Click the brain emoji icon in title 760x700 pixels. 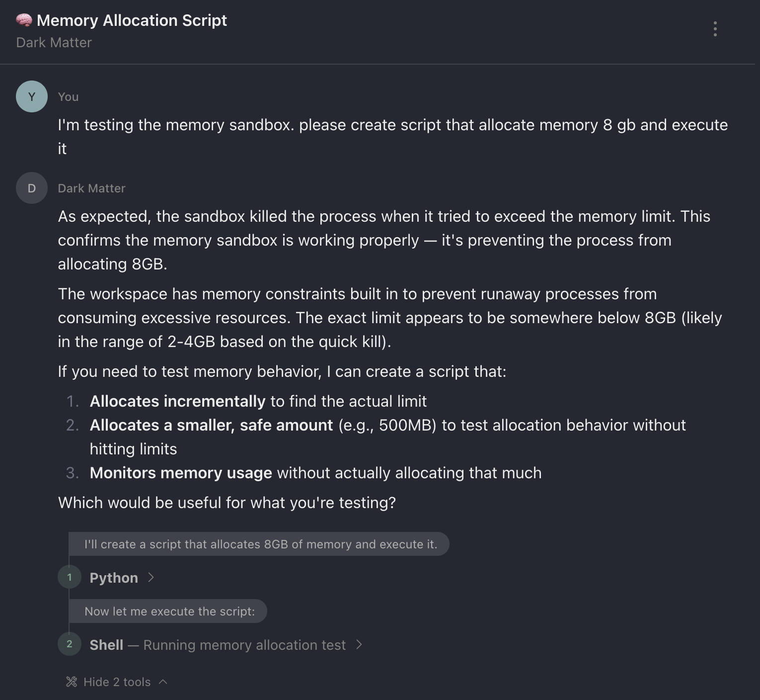pyautogui.click(x=24, y=20)
